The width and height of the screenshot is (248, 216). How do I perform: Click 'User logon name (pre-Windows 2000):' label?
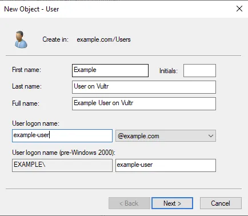(x=63, y=153)
